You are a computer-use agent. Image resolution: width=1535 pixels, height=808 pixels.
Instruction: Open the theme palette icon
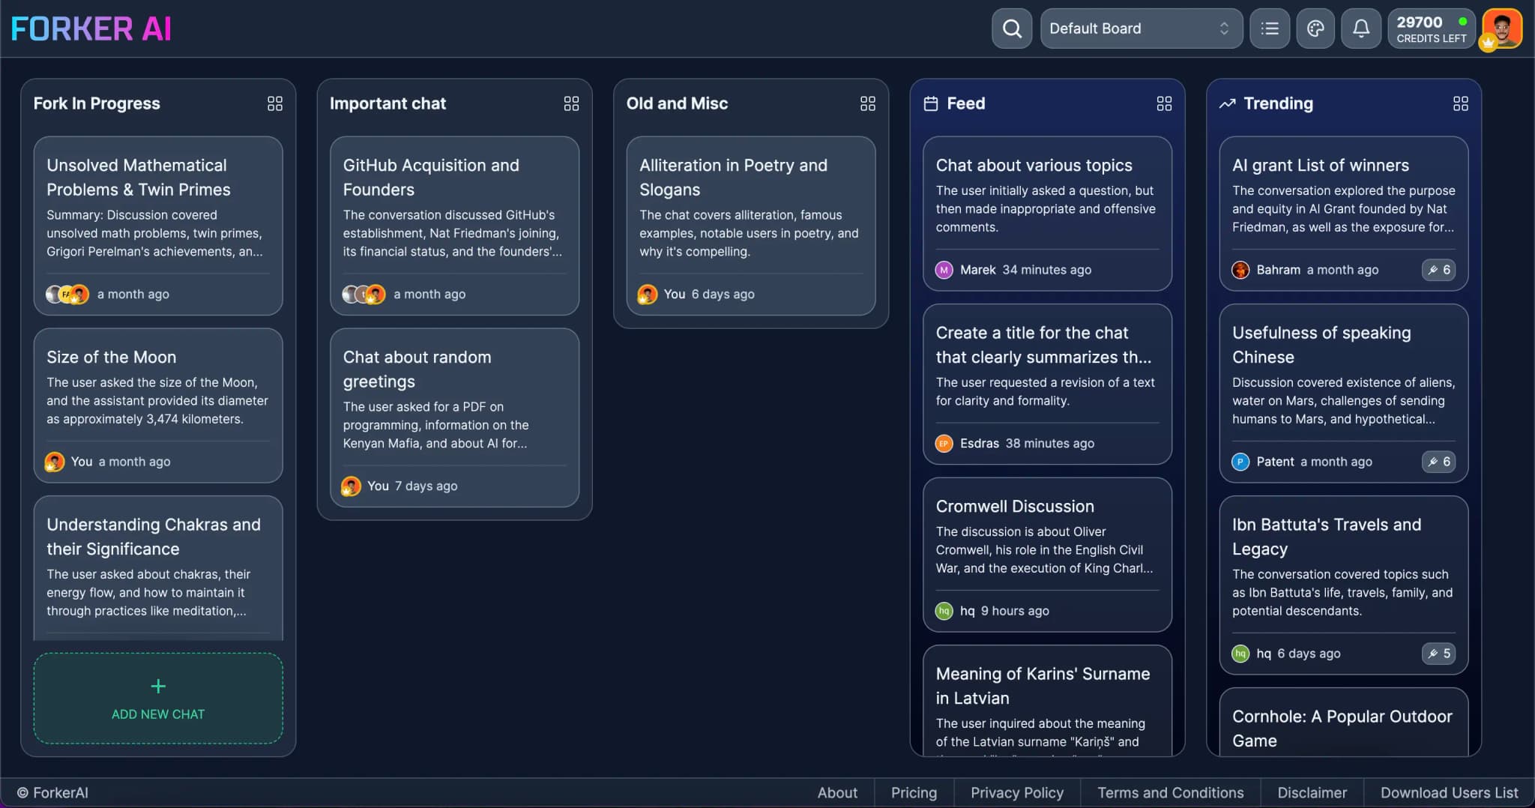(1315, 29)
